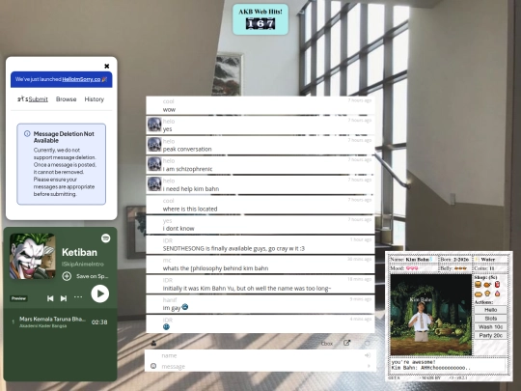Click the info icon in deletion notice
This screenshot has height=391, width=521.
pos(27,133)
